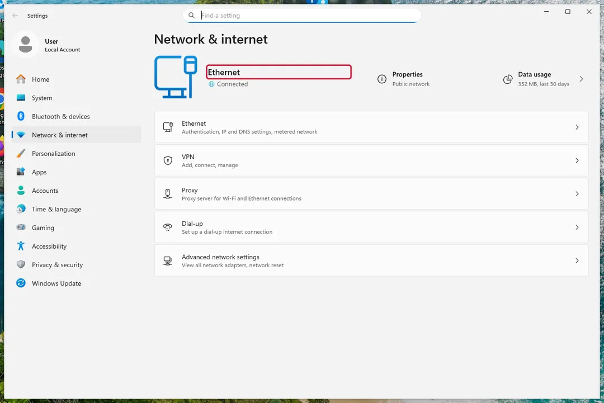The height and width of the screenshot is (403, 604).
Task: Click the Properties info circle icon
Action: tap(382, 79)
